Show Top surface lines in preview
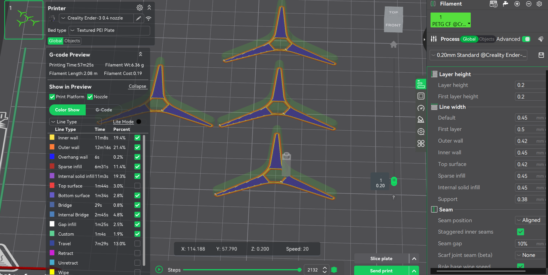Viewport: 548px width, 275px height. point(137,186)
